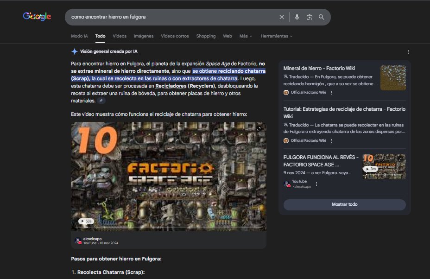This screenshot has height=279, width=430.
Task: Click the YouTube alexelcapo avatar in sidebar
Action: pos(287,184)
